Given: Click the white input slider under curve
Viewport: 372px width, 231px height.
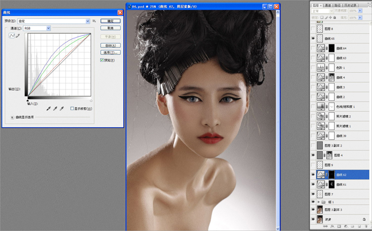Looking at the screenshot, I should click(x=91, y=100).
